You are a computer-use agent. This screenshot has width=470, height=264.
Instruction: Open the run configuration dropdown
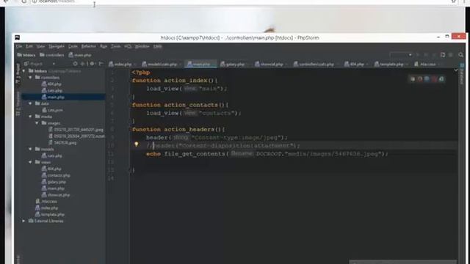401,55
